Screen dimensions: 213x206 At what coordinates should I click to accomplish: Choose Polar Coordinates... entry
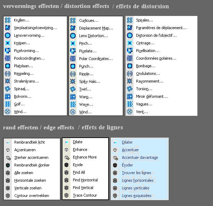click(96, 59)
